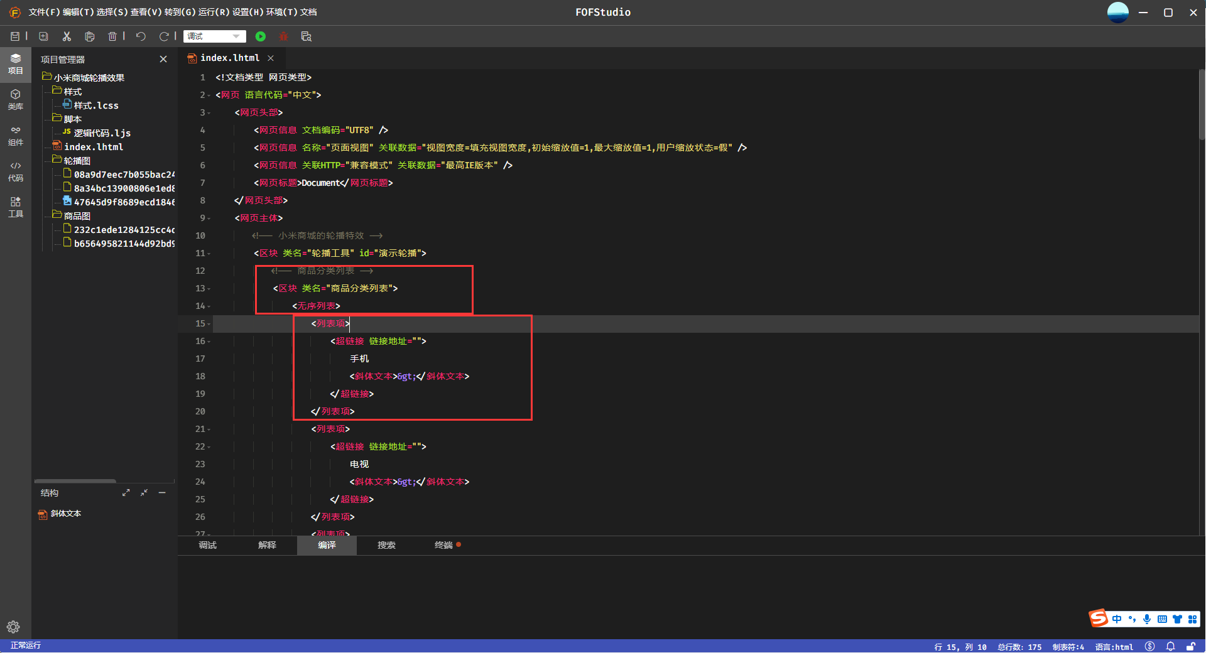The height and width of the screenshot is (653, 1206).
Task: Click the cut scissors icon
Action: pos(67,36)
